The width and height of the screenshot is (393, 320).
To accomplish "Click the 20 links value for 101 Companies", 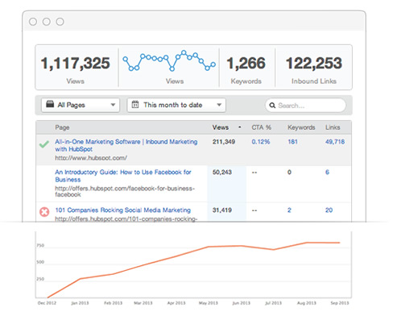I will point(329,210).
